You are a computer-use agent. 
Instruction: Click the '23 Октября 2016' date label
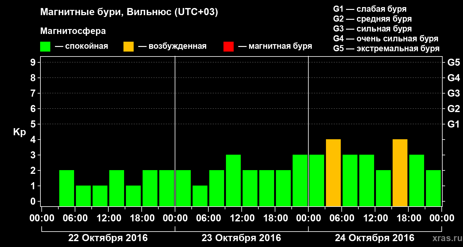pyautogui.click(x=241, y=238)
